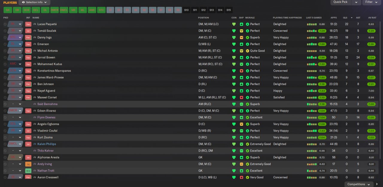Open Kalvin Phillips player name link
383x187 pixels.
tap(47, 144)
